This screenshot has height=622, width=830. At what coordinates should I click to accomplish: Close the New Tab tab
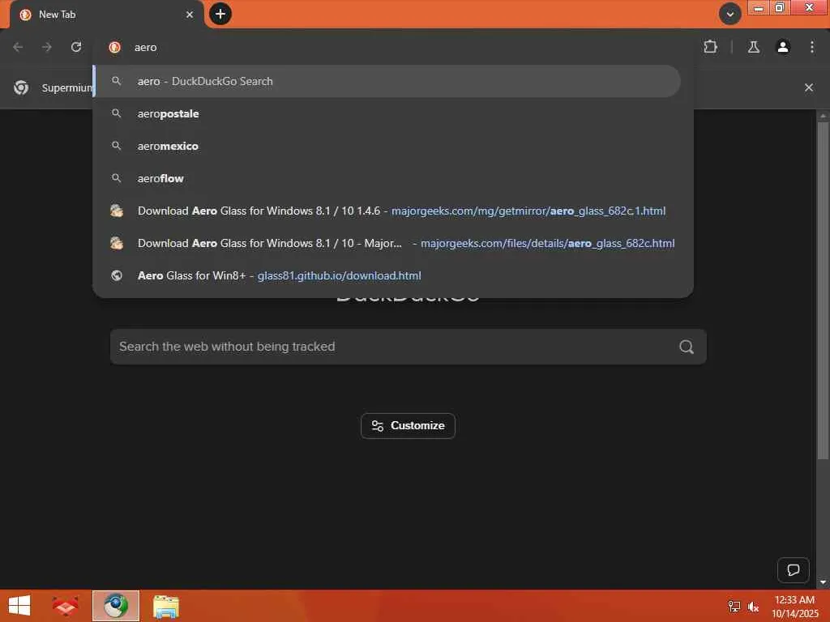(x=190, y=15)
